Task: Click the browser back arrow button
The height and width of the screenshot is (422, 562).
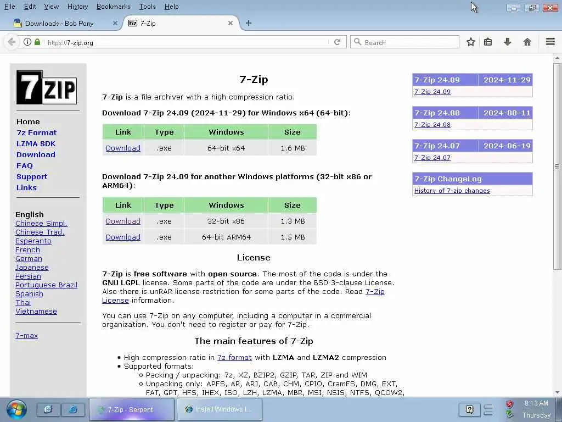Action: [12, 42]
